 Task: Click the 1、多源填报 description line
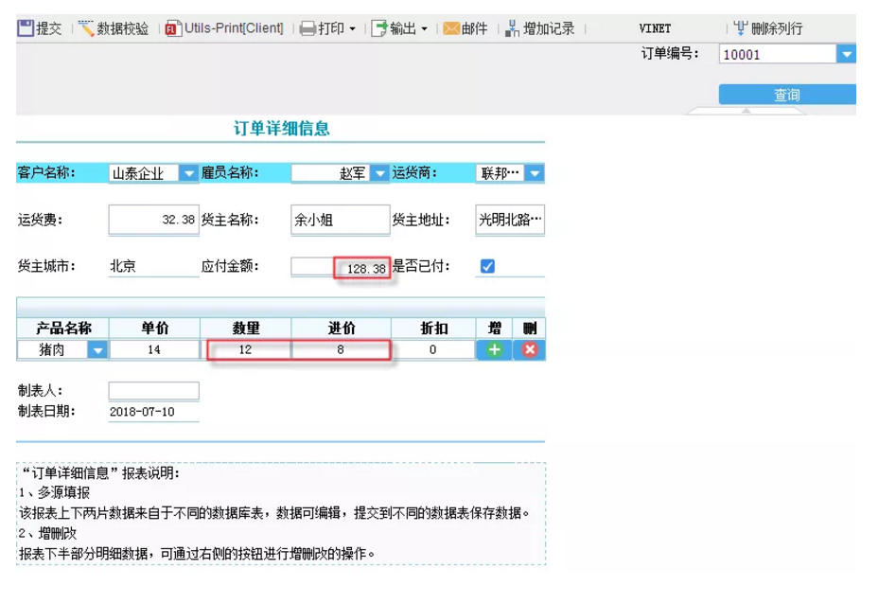[x=54, y=492]
